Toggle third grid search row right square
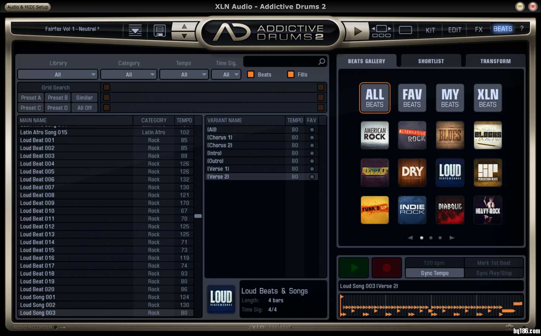541x336 pixels. point(321,107)
